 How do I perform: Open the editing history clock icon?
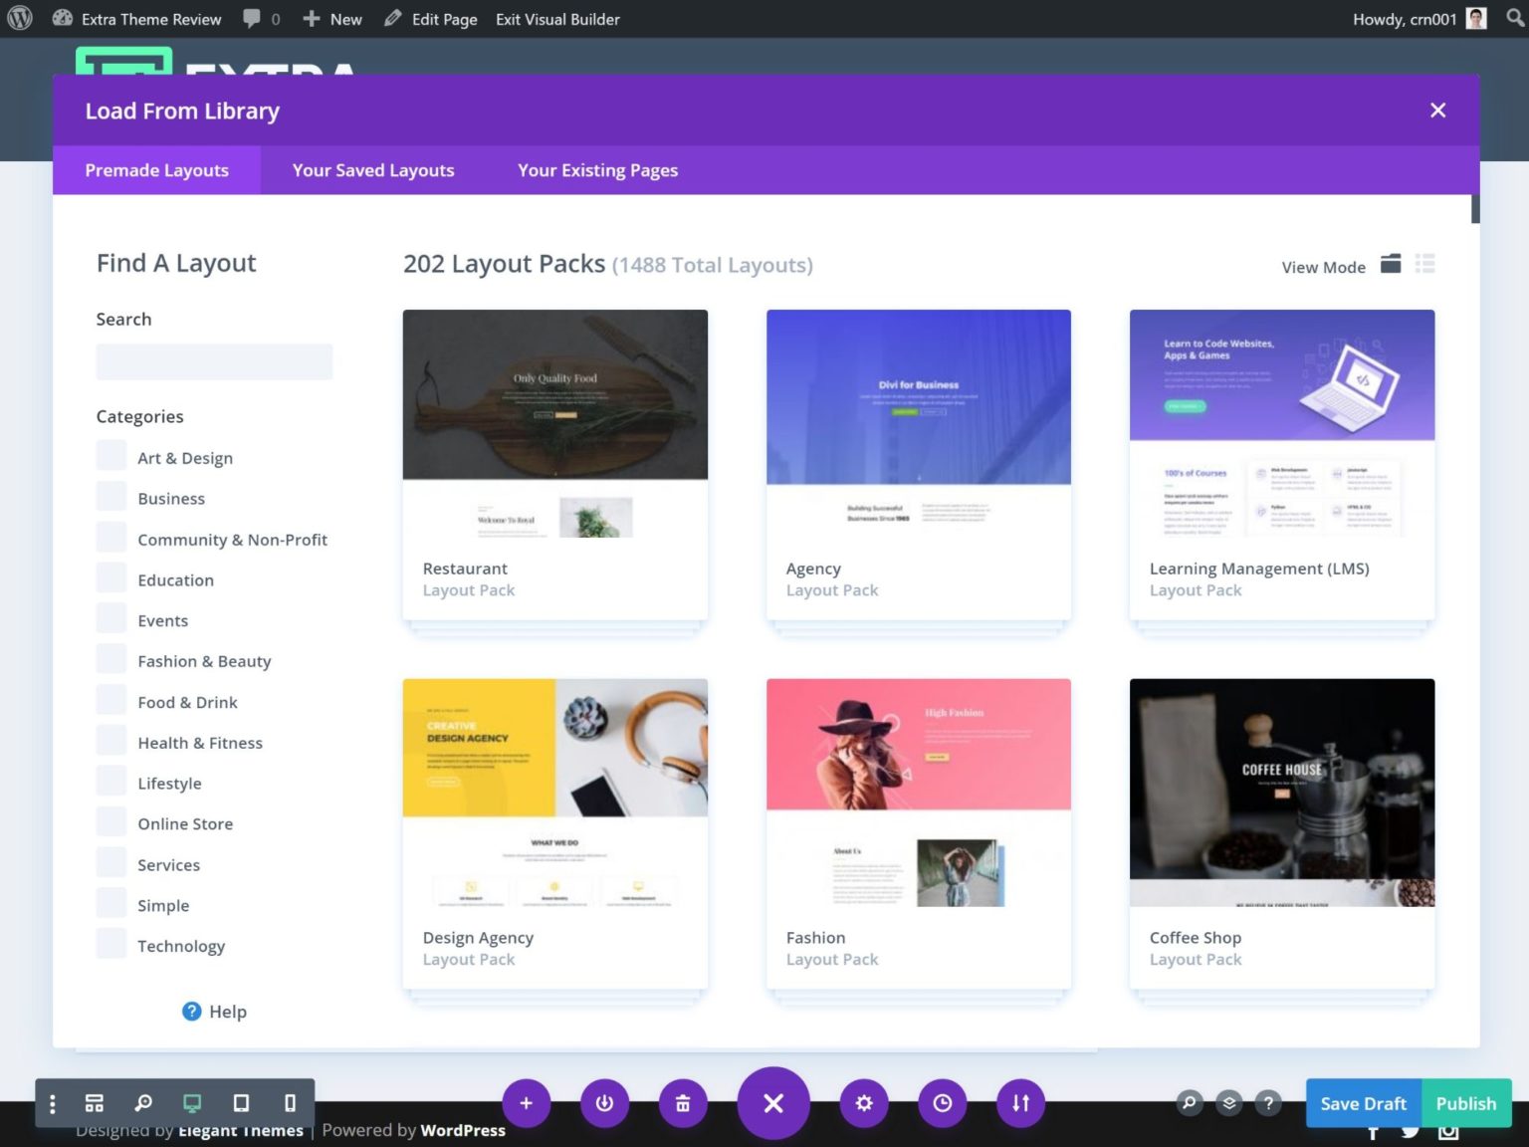942,1102
